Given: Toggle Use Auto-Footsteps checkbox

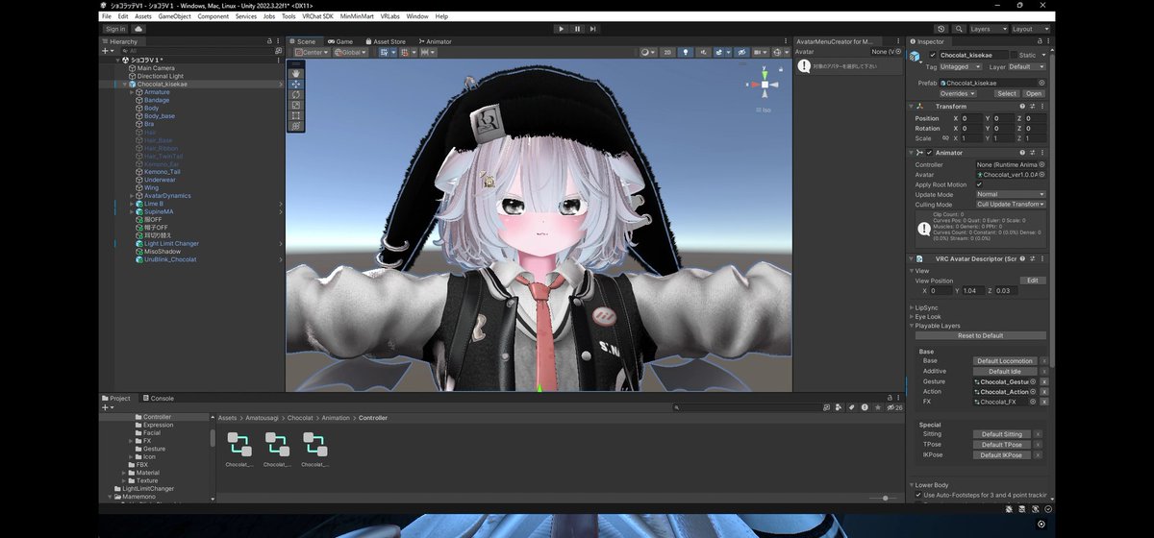Looking at the screenshot, I should [x=918, y=495].
